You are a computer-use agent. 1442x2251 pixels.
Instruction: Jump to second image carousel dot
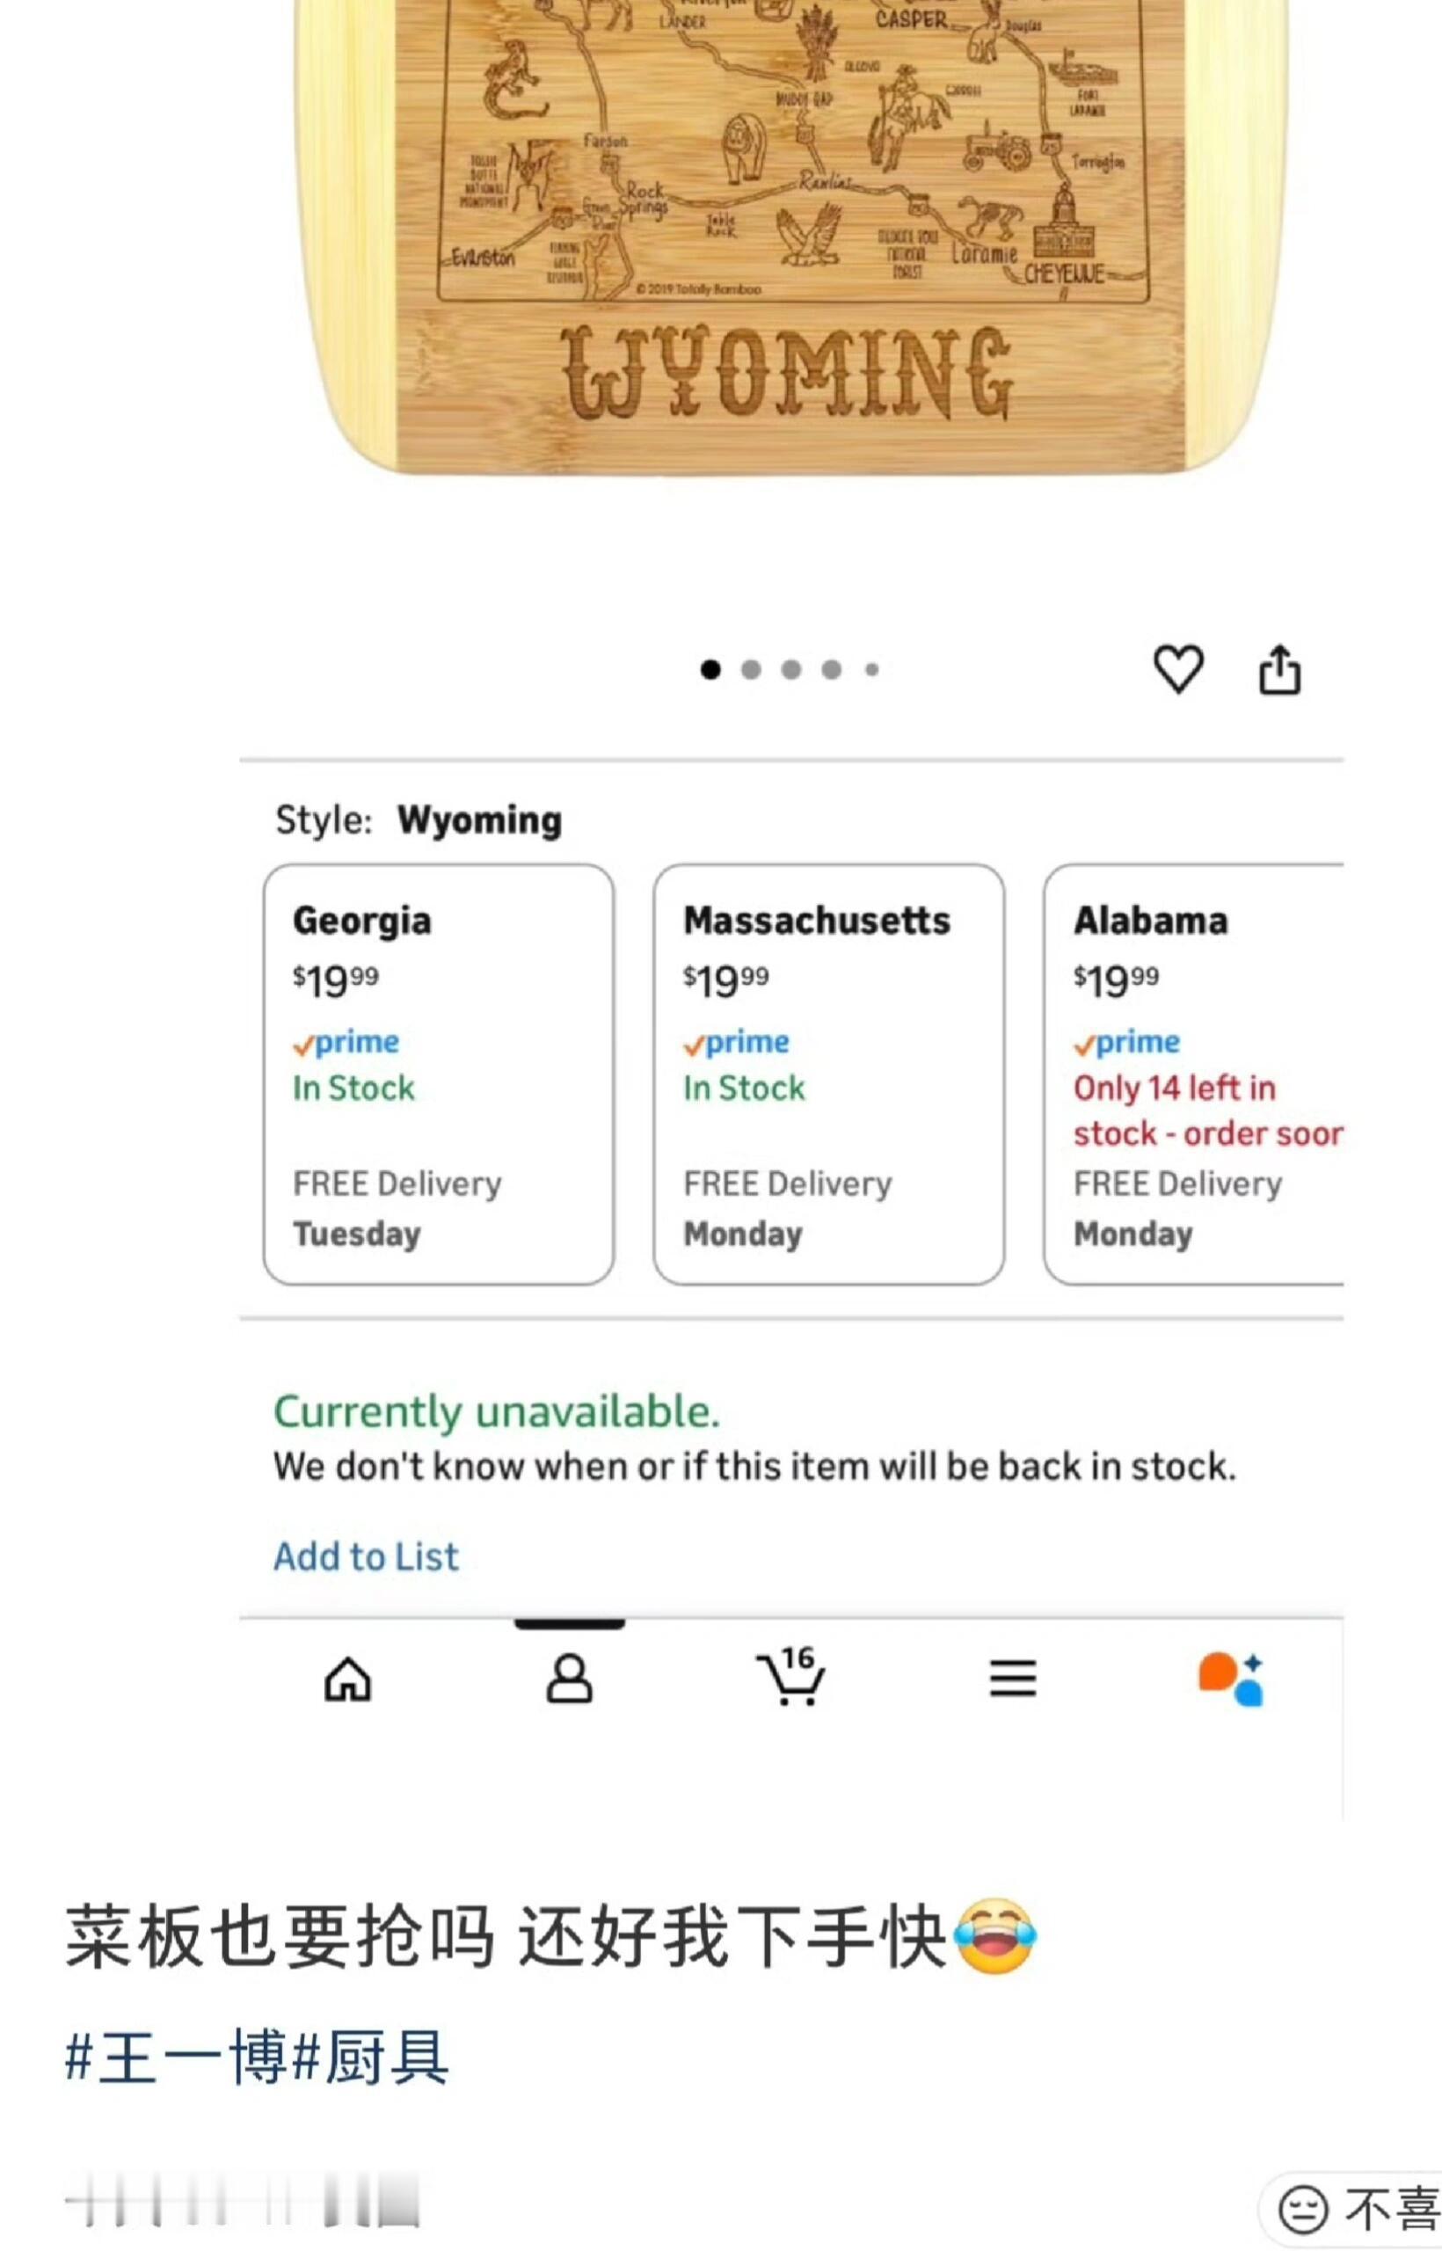pos(751,669)
